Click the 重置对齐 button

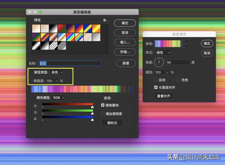(163, 96)
